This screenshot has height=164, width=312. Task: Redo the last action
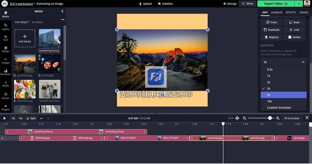(48, 118)
